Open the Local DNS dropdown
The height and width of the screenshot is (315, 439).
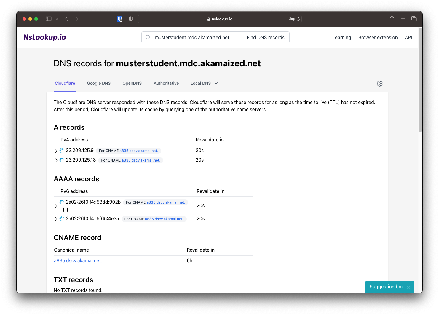(204, 83)
